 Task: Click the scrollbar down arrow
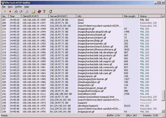point(163,111)
